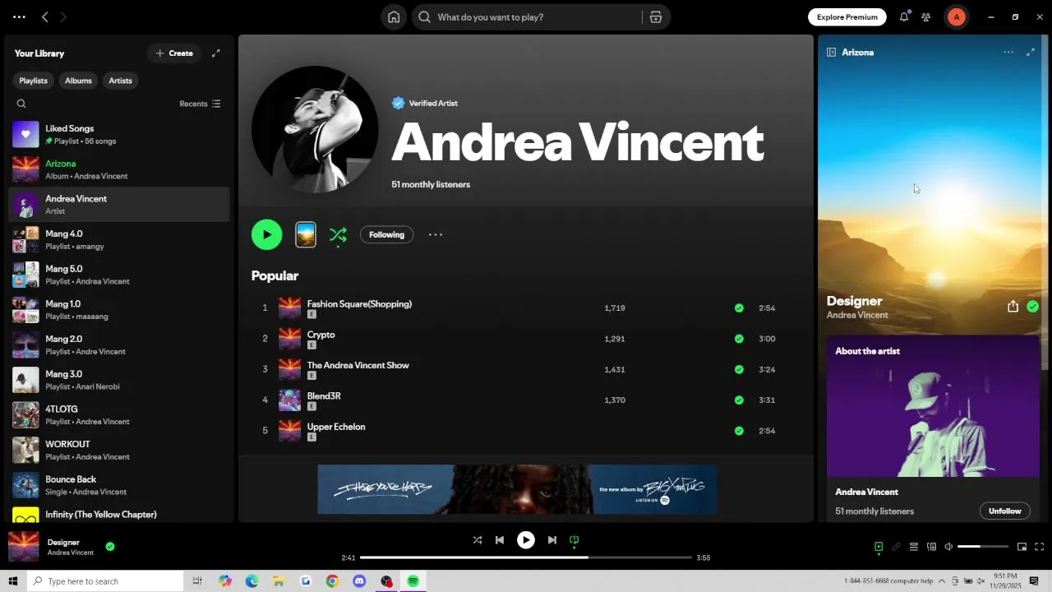Click the play button in the player bar
This screenshot has height=592, width=1052.
point(526,540)
